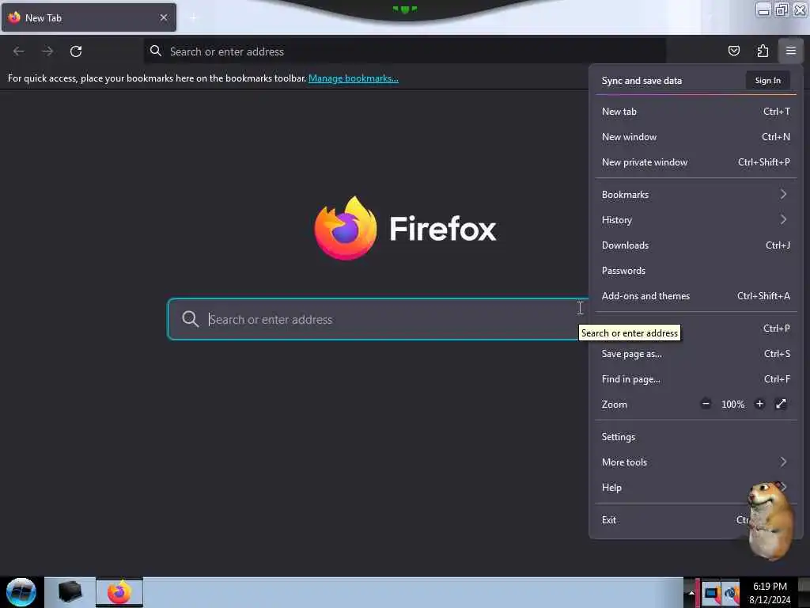Close the hamburger application menu
This screenshot has height=608, width=810.
coord(790,51)
